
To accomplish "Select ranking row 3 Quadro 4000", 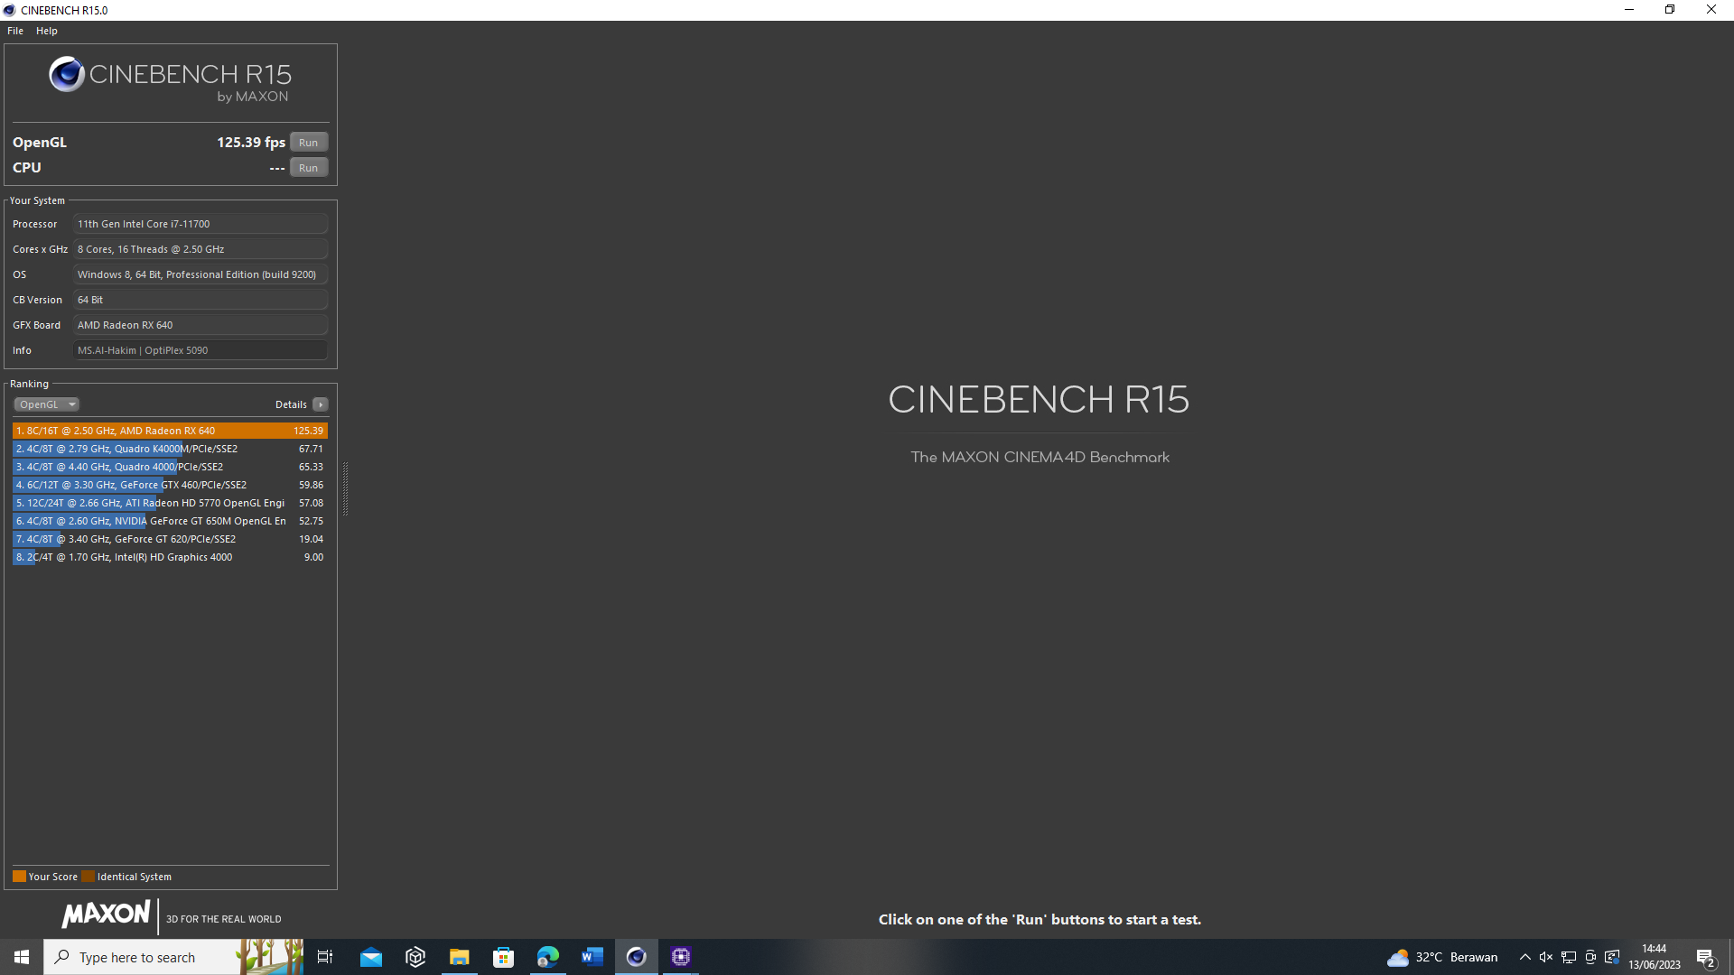I will (170, 467).
